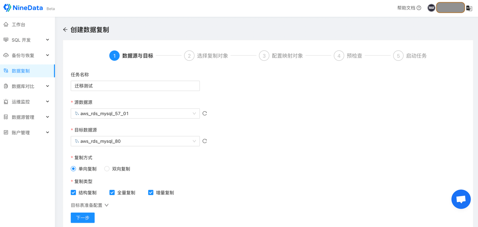Image resolution: width=478 pixels, height=227 pixels.
Task: Click the 备份与恢复 cloud icon
Action: coord(6,55)
